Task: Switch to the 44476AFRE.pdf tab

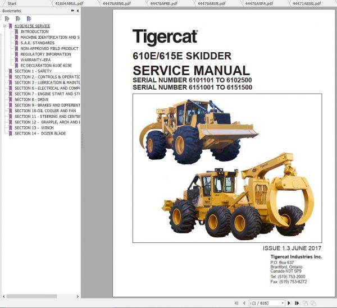Action: pos(164,3)
